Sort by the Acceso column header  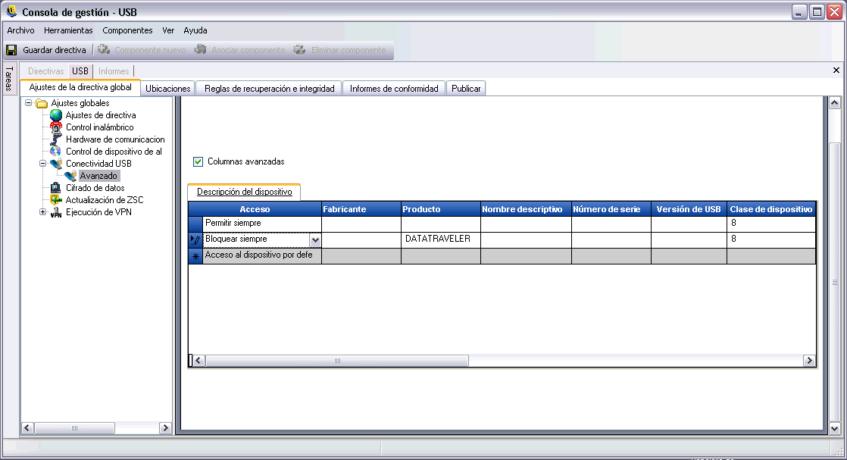(x=255, y=209)
